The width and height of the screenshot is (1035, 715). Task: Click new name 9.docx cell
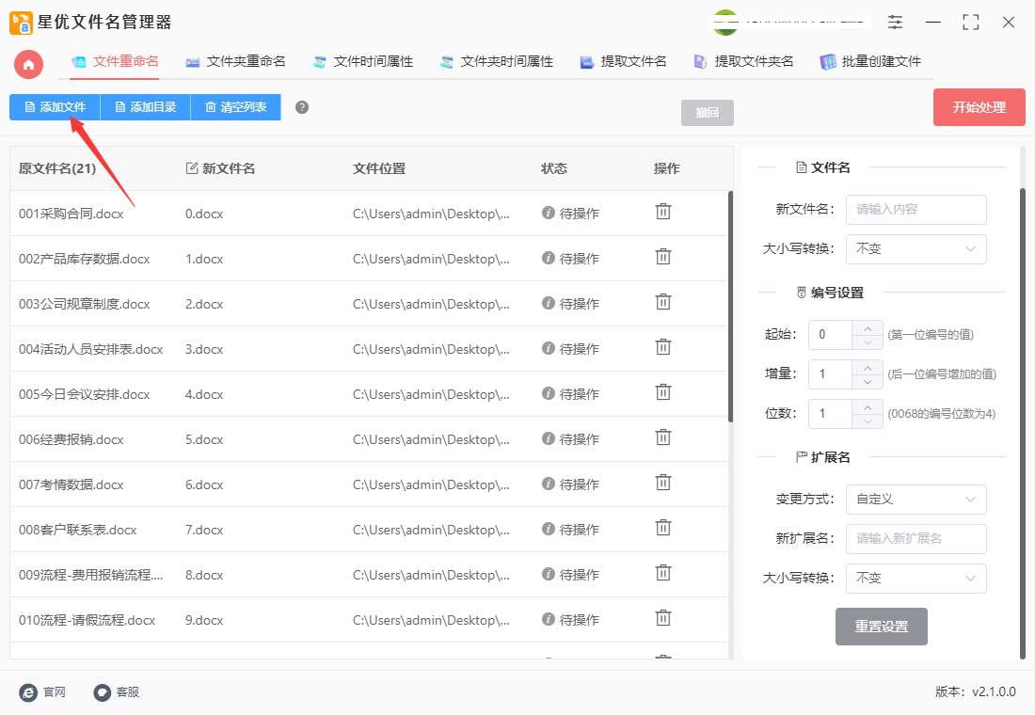pos(204,621)
